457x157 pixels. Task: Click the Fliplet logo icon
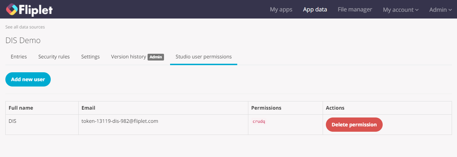click(x=12, y=10)
